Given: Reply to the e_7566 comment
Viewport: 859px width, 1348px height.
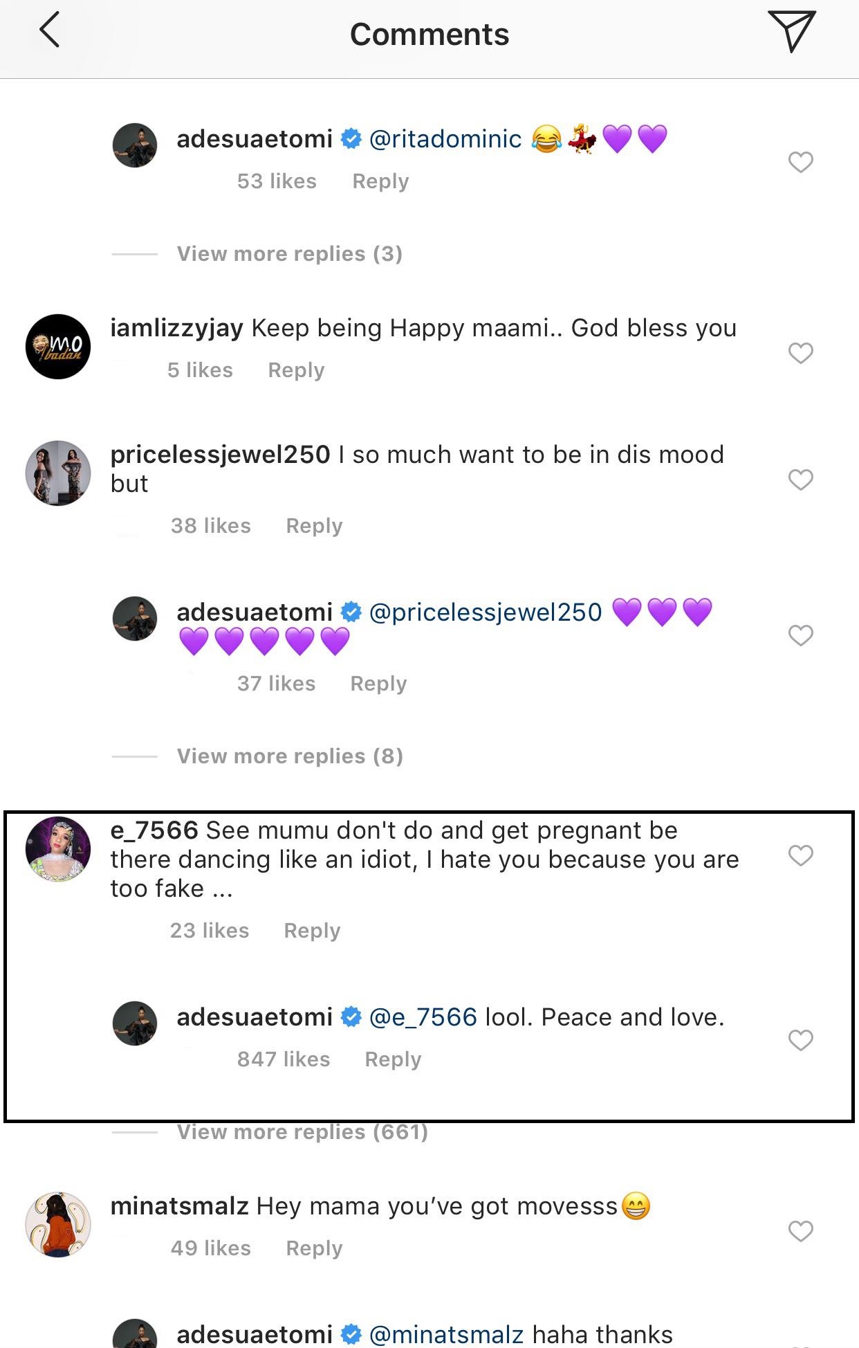Looking at the screenshot, I should [312, 931].
